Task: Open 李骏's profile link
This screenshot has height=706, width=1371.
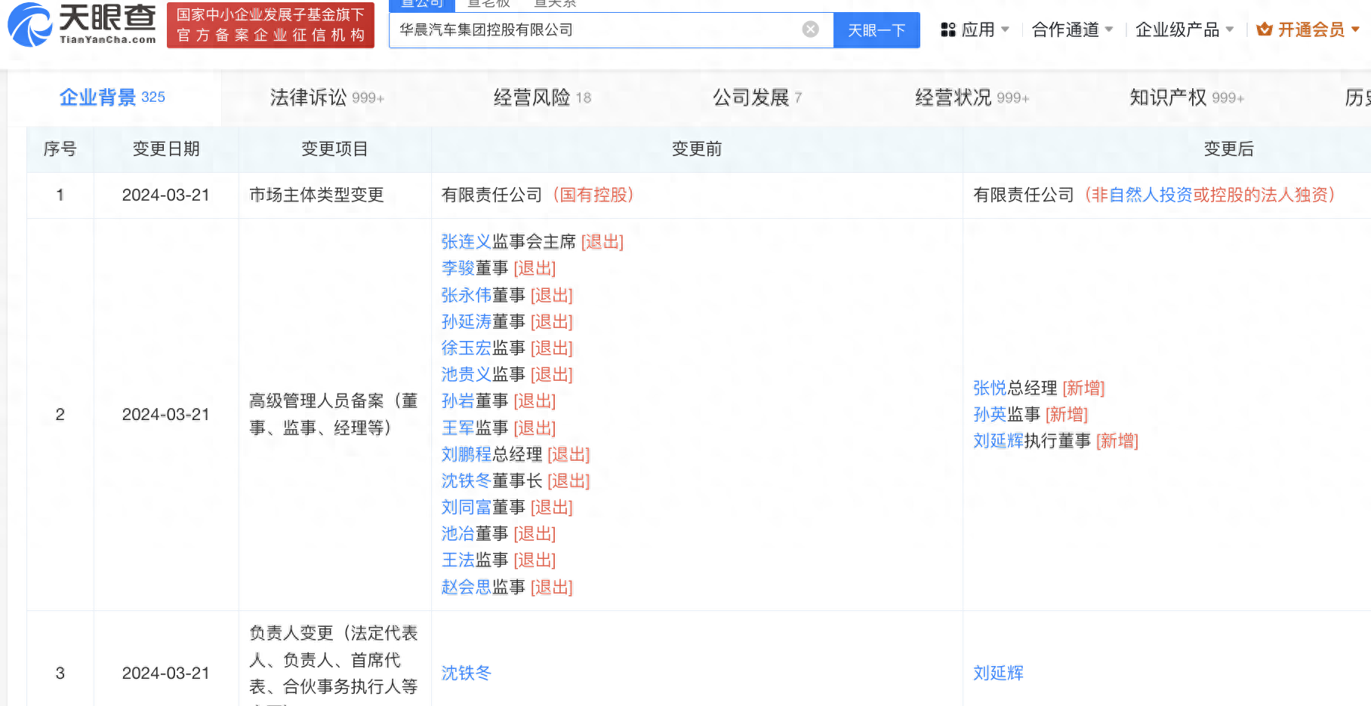Action: pos(458,269)
